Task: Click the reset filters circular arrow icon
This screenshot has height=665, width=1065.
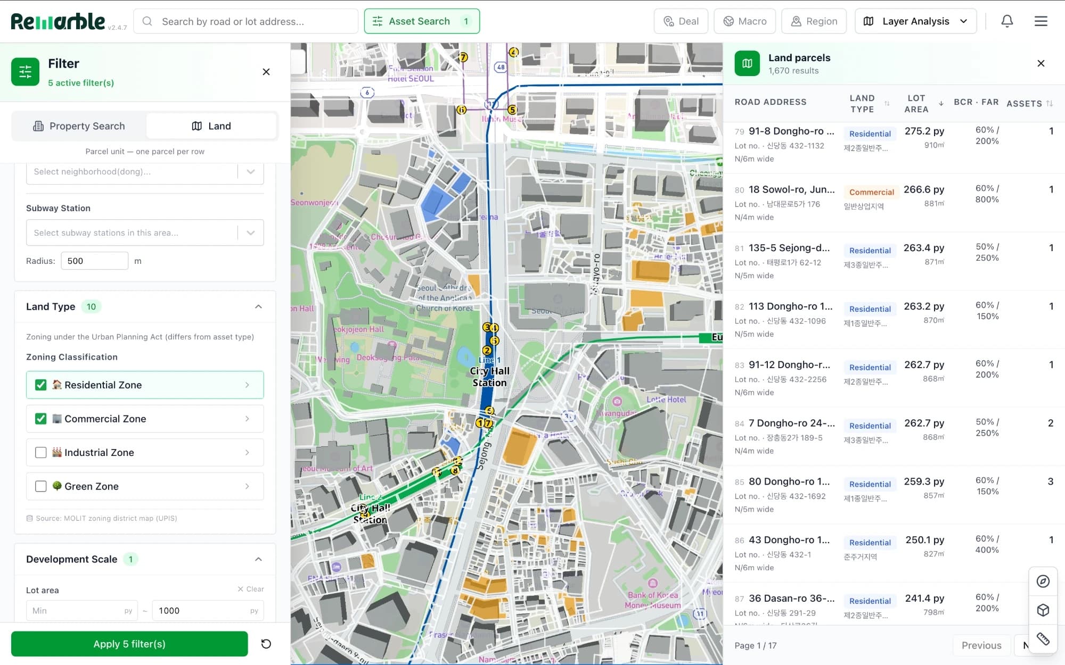Action: (266, 644)
